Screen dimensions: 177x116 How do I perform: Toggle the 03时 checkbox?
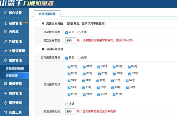(114, 67)
